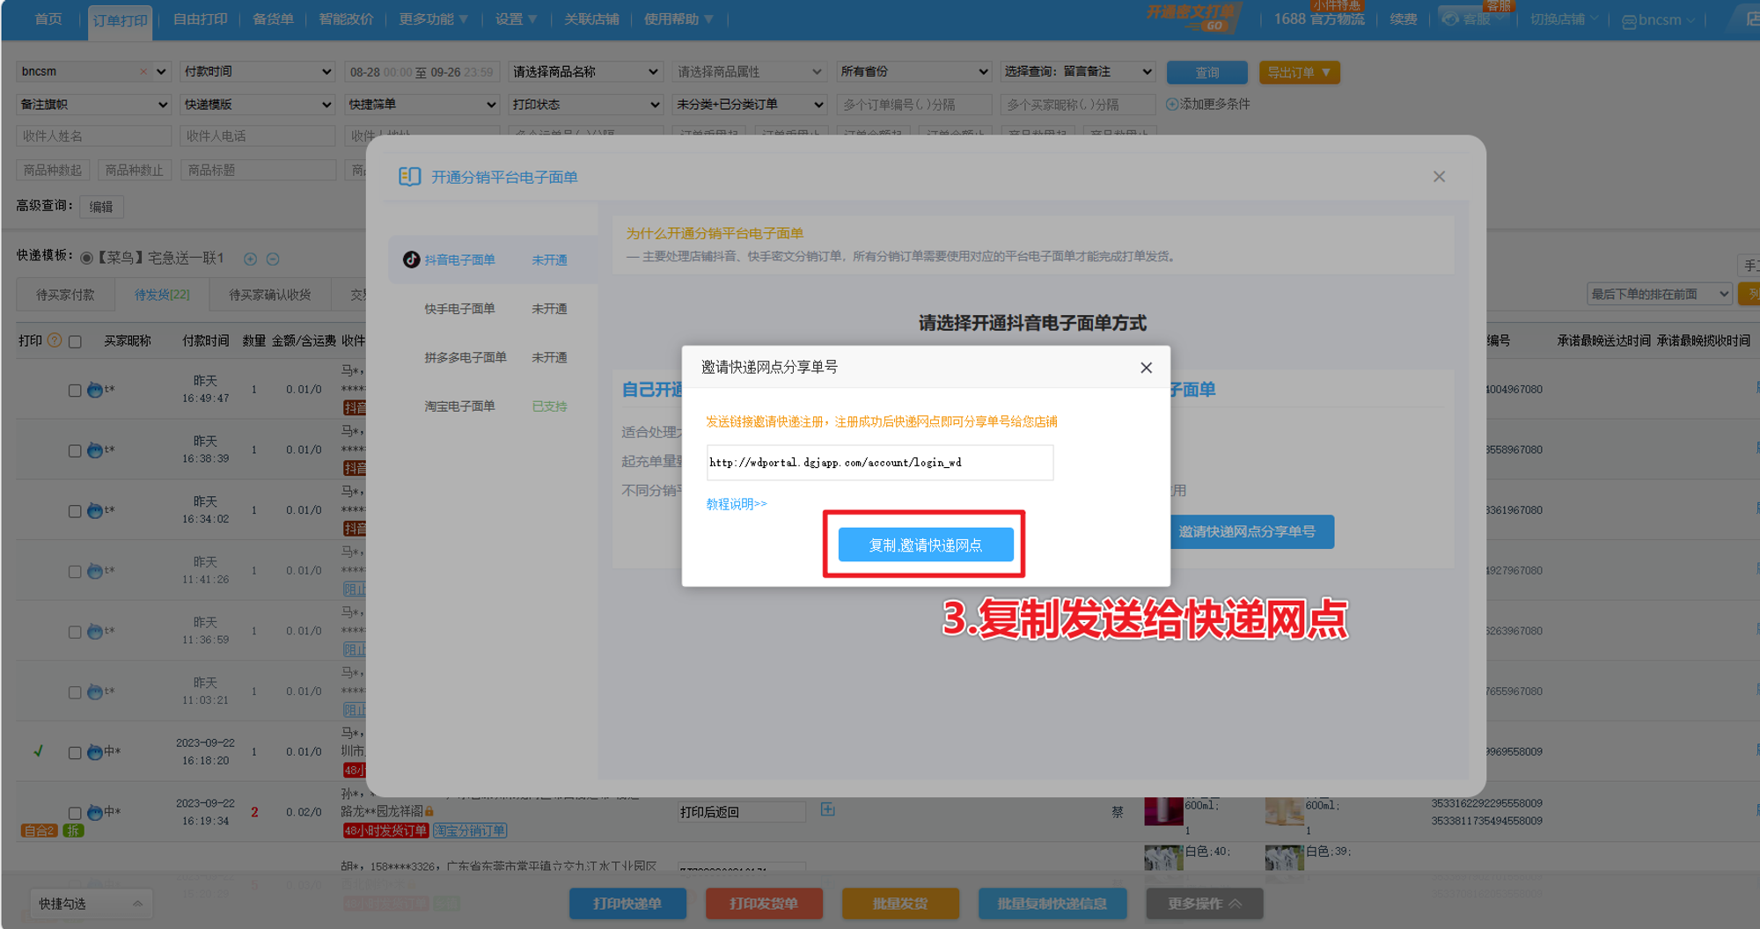1760x929 pixels.
Task: Click the 邀请快递网点分享单号 blue button
Action: (1251, 531)
